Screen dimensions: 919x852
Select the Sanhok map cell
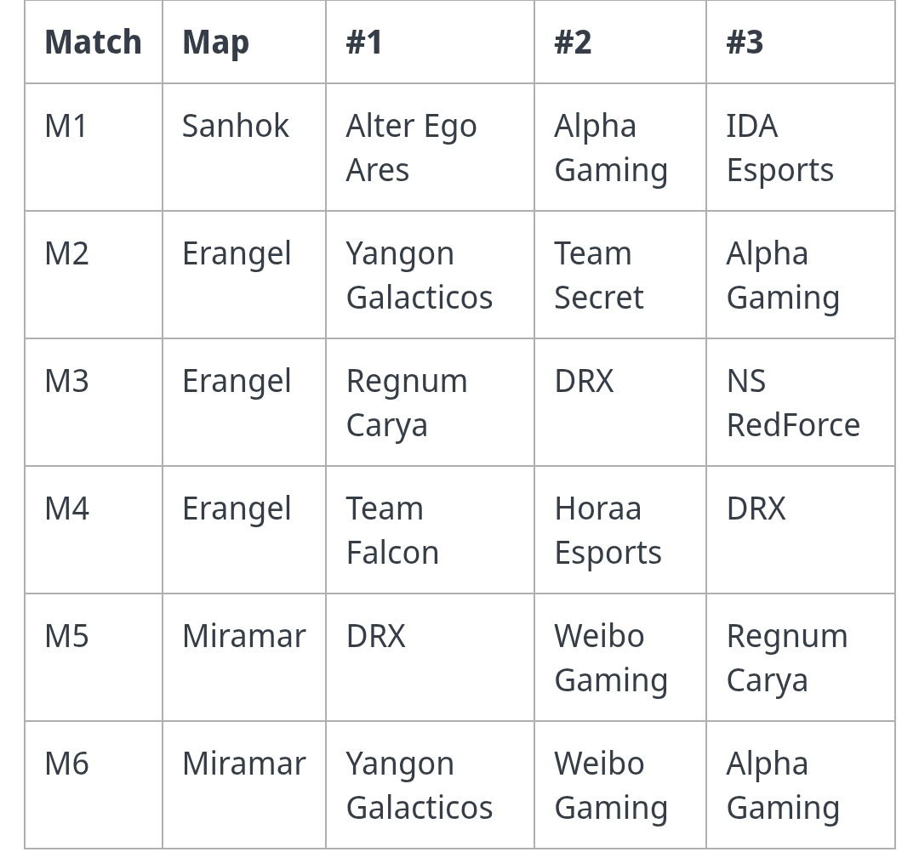coord(236,127)
